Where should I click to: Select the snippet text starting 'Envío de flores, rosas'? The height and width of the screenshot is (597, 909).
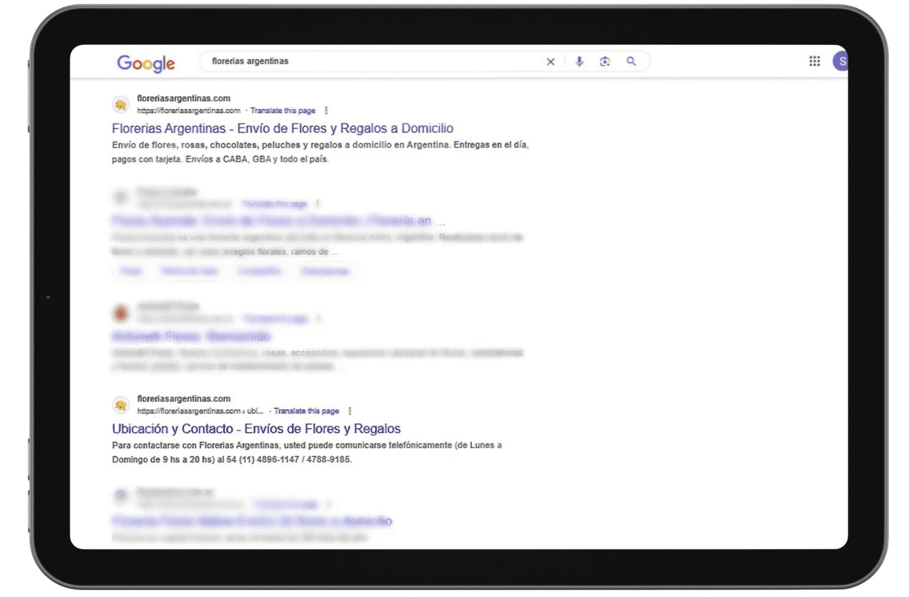coord(320,152)
